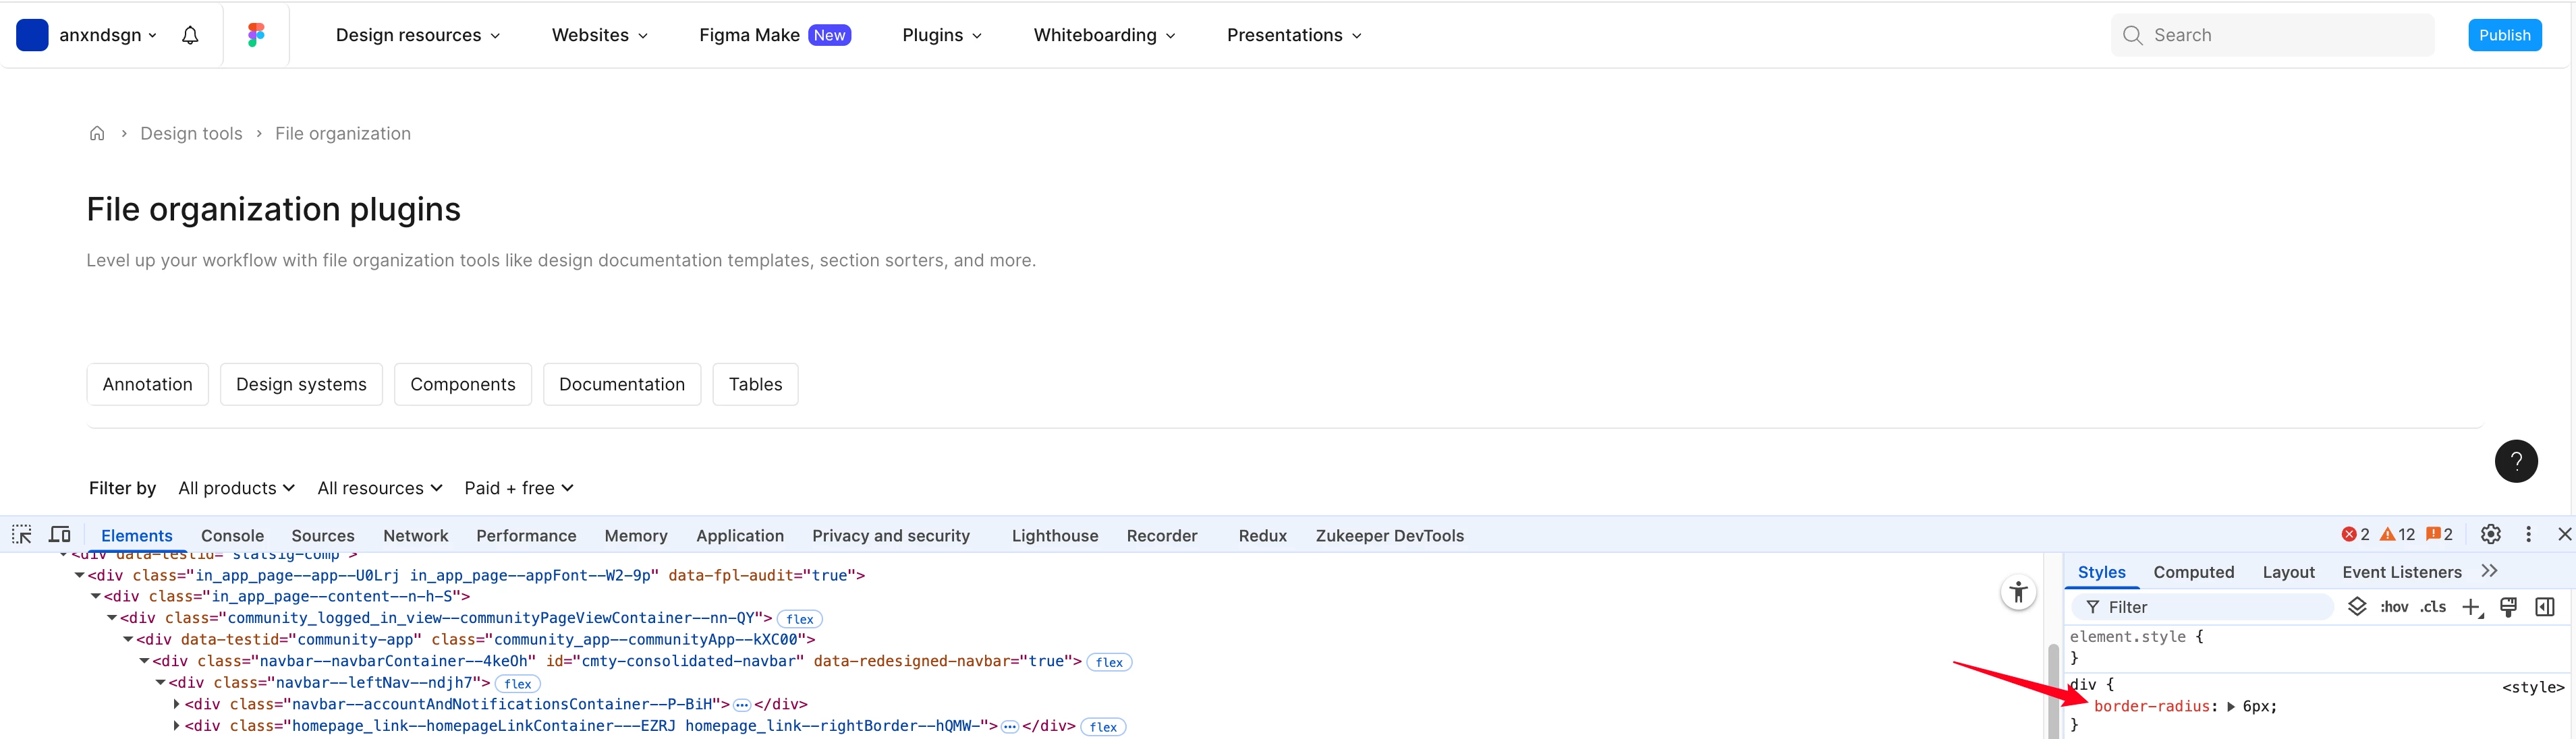Open the anxndsgn account dropdown

pos(108,35)
